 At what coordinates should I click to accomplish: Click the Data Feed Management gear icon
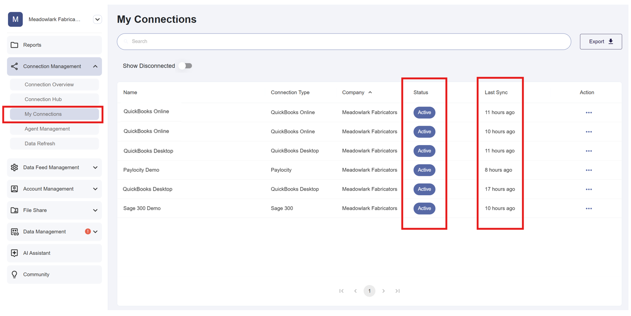click(x=14, y=167)
